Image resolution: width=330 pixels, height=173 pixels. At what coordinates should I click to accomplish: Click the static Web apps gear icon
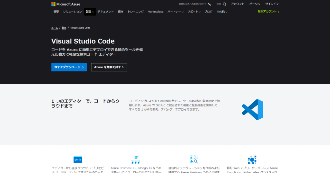(252, 160)
